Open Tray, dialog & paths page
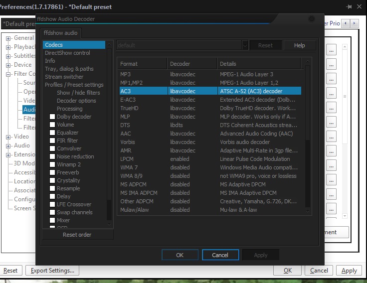The height and width of the screenshot is (283, 367). click(69, 69)
